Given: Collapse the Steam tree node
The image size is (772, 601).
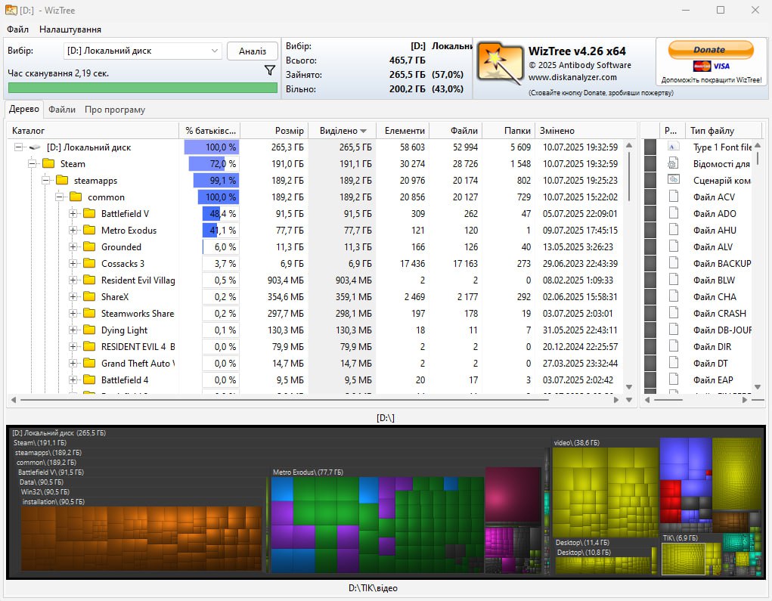Looking at the screenshot, I should [32, 163].
